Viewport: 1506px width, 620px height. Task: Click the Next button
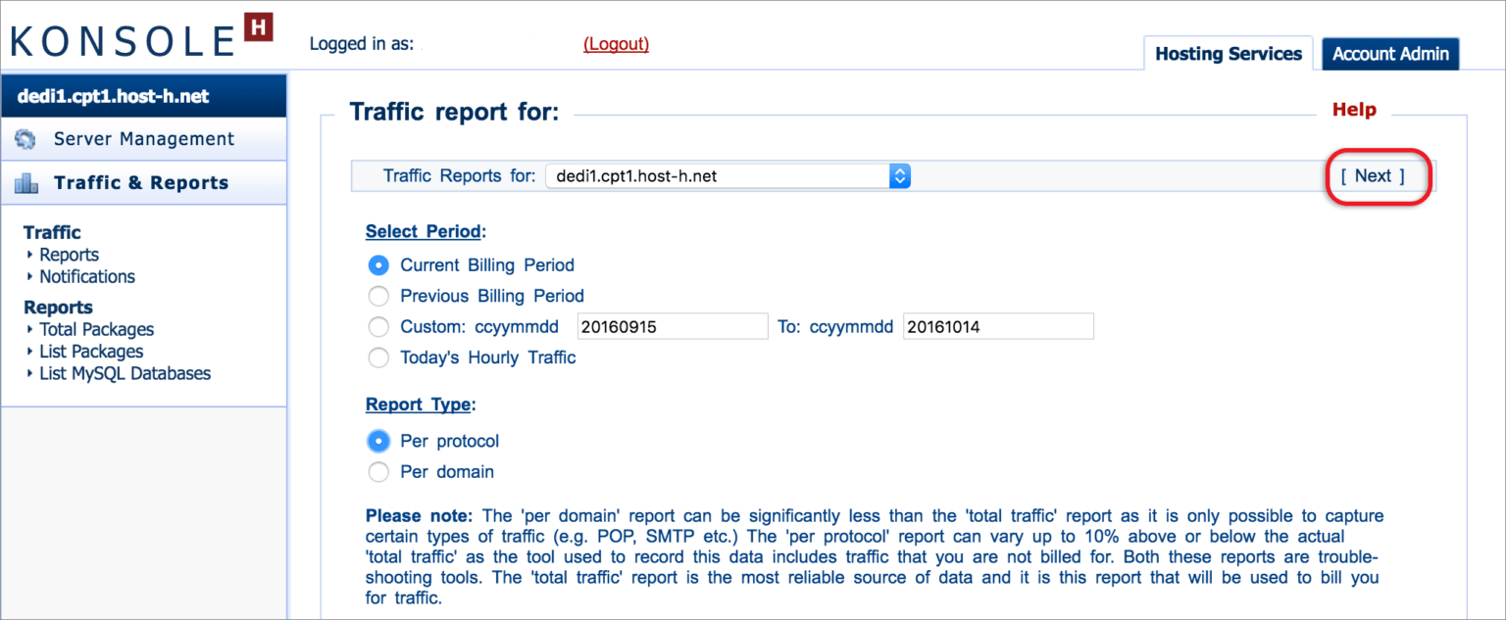pos(1376,175)
